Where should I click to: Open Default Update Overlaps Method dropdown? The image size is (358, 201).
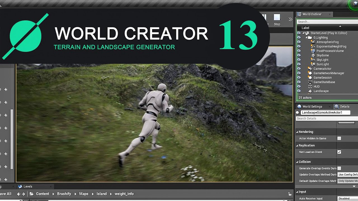(x=348, y=181)
